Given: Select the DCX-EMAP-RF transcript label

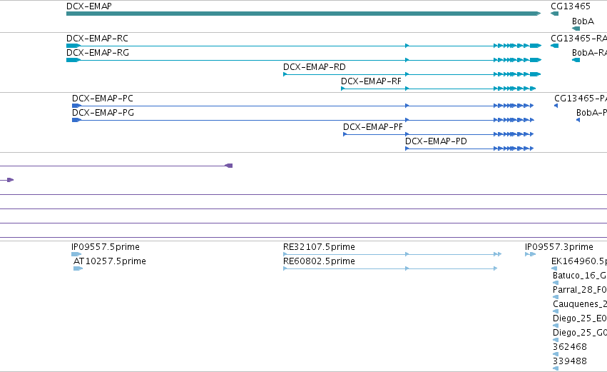Looking at the screenshot, I should (x=371, y=81).
